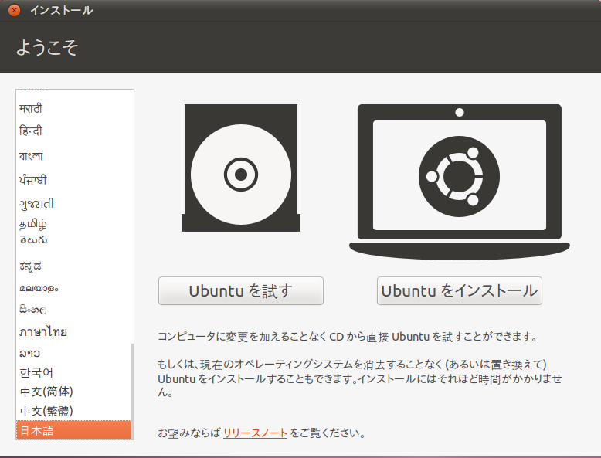
Task: Select मराठी in the language list
Action: 73,108
